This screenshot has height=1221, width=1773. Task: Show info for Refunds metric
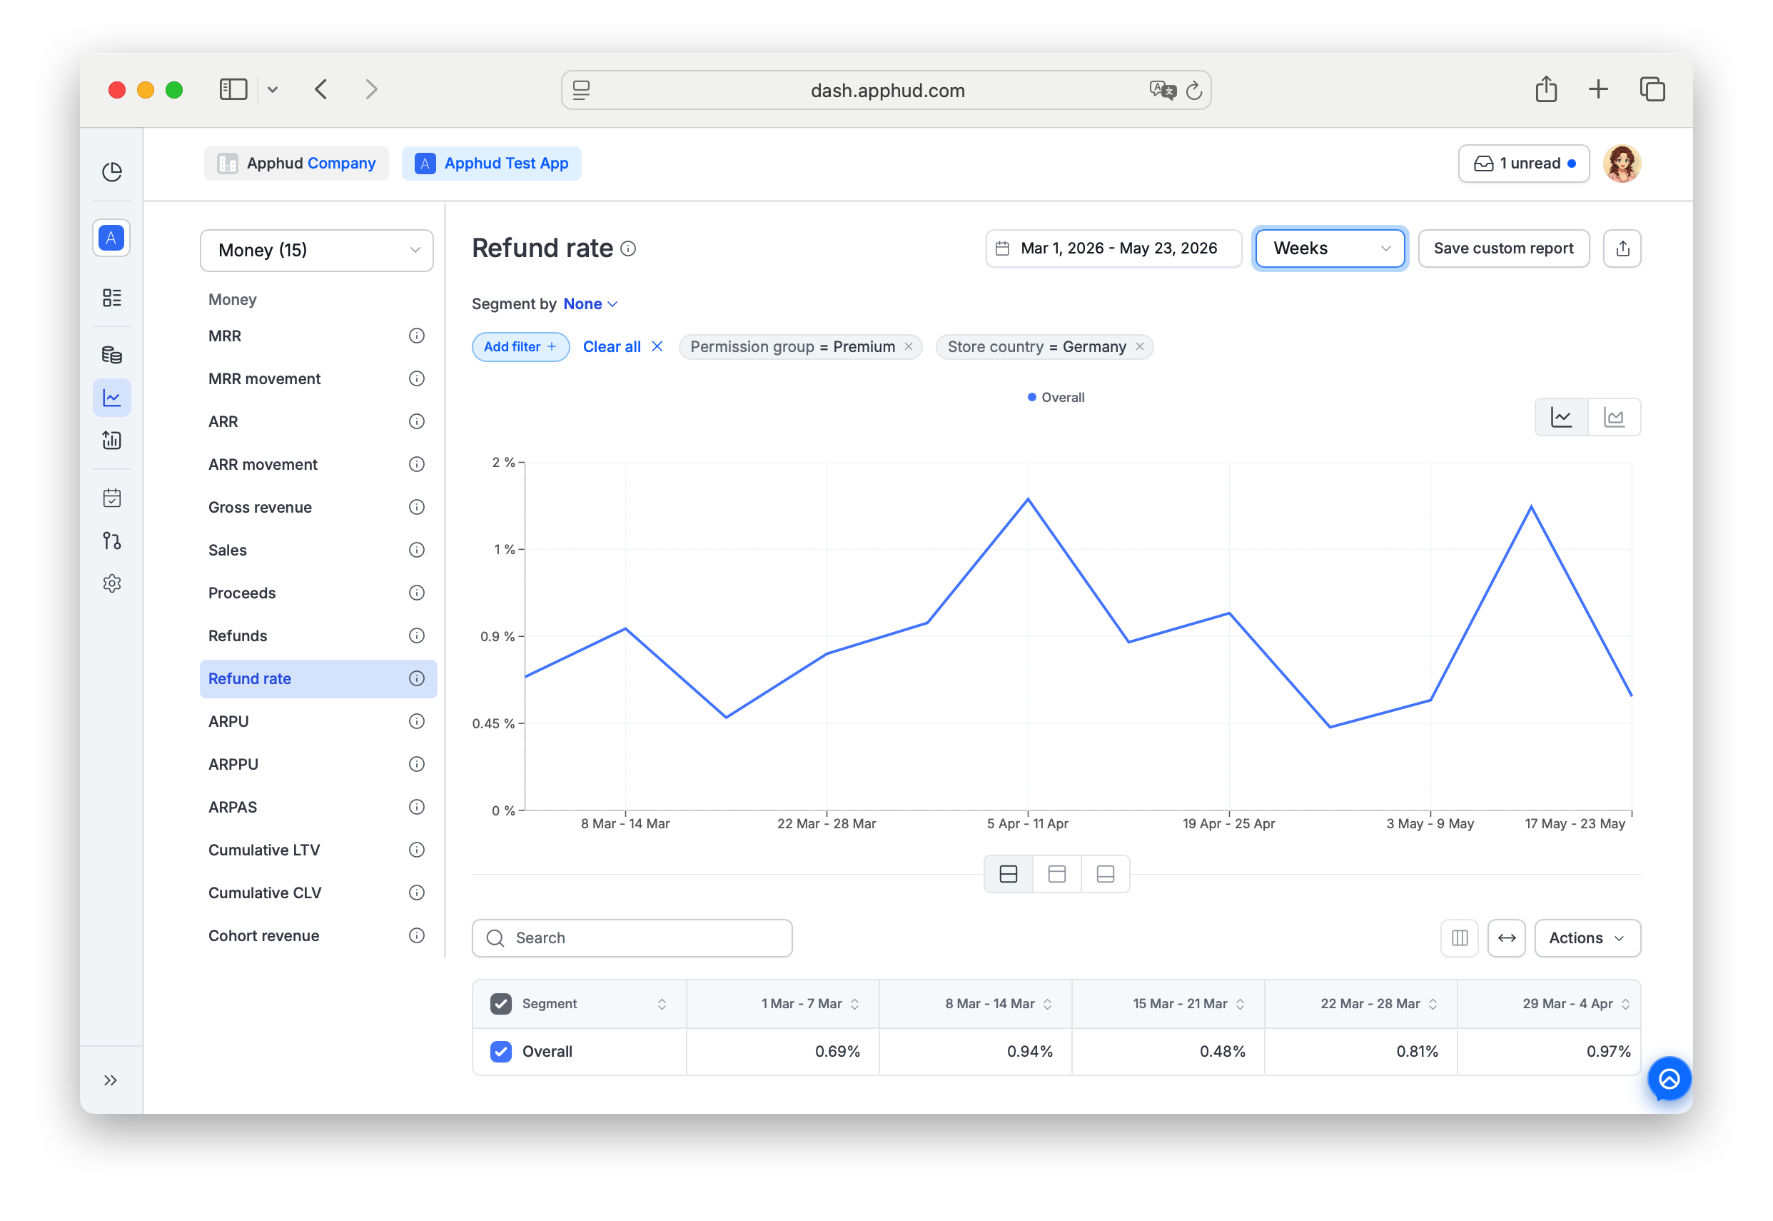(x=417, y=635)
